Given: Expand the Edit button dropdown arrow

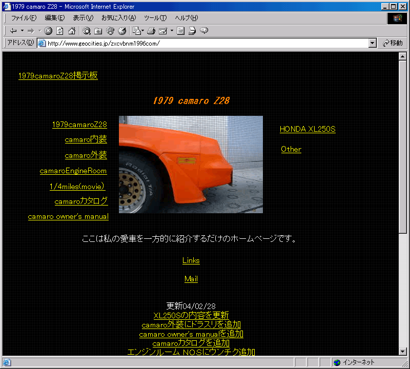Looking at the screenshot, I should pos(172,31).
